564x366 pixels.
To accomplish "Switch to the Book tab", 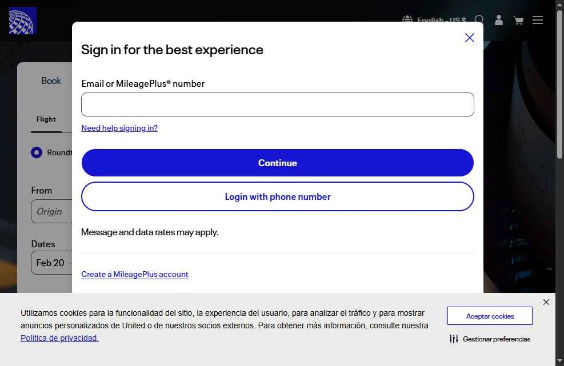I will (x=51, y=81).
